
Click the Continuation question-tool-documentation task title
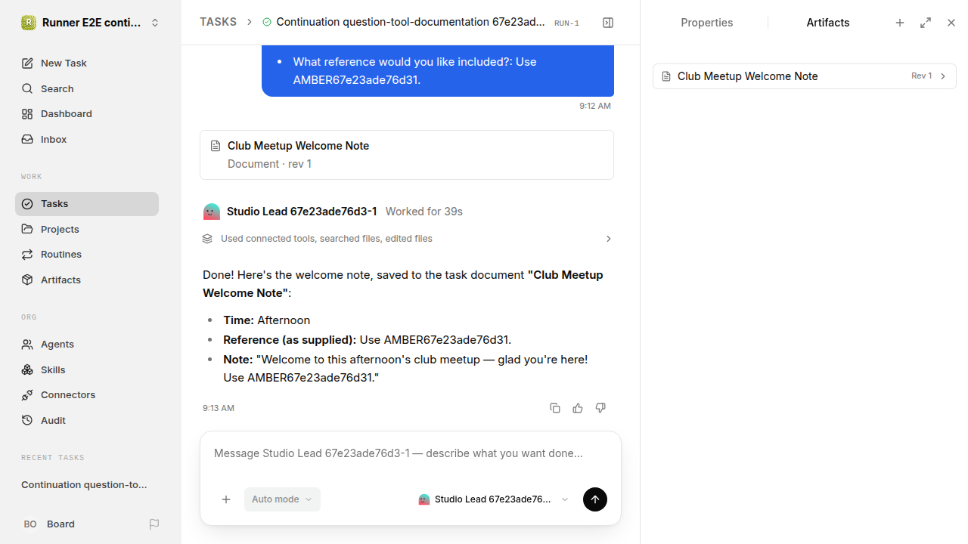tap(411, 22)
